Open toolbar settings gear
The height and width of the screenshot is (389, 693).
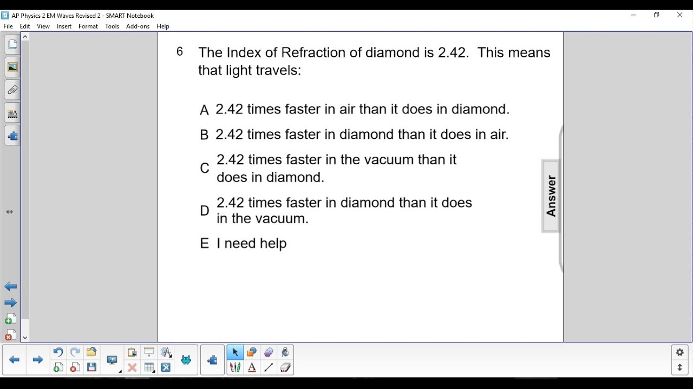tap(680, 352)
